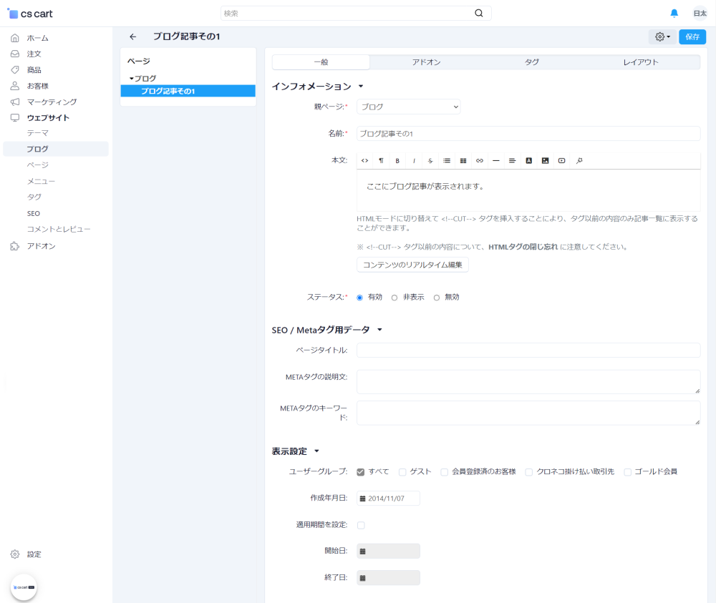Open アドオン in the sidebar

(x=41, y=246)
